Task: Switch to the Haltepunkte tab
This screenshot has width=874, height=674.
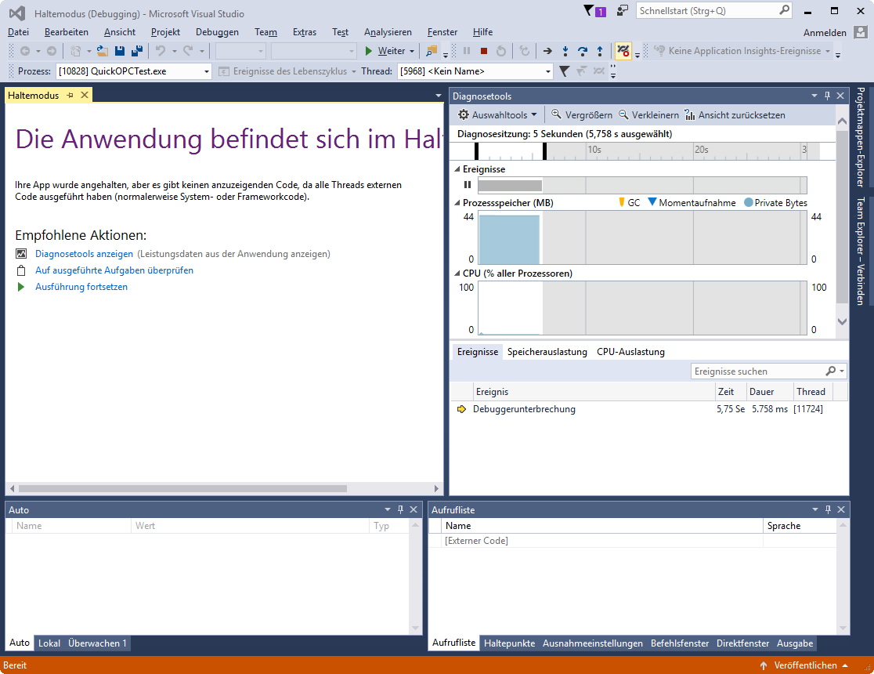Action: coord(510,643)
